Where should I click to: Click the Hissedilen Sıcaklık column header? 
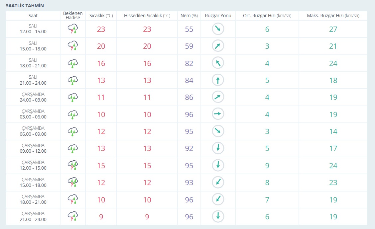click(x=147, y=16)
